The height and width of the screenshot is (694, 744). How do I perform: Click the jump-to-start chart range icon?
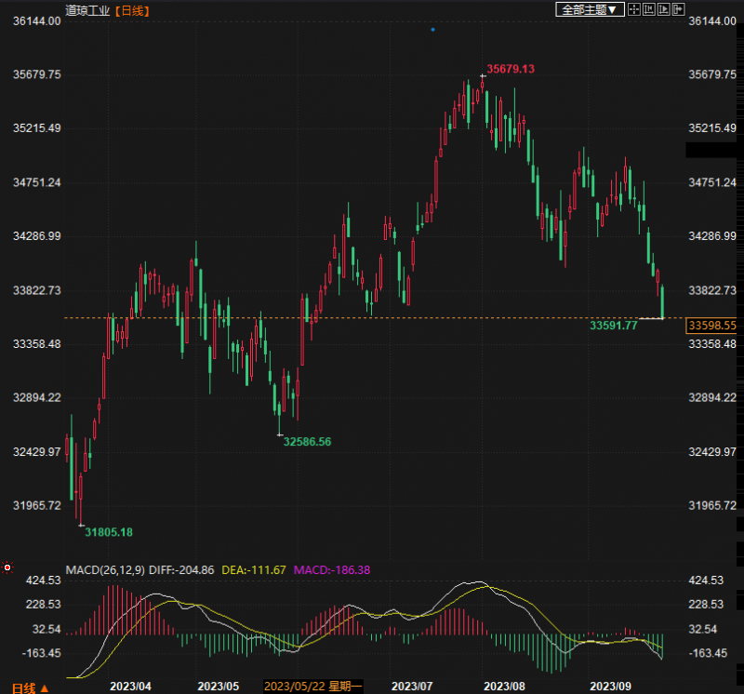(x=648, y=9)
